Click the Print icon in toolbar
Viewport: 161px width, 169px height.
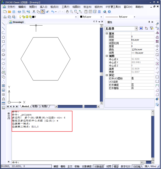[x=19, y=12]
